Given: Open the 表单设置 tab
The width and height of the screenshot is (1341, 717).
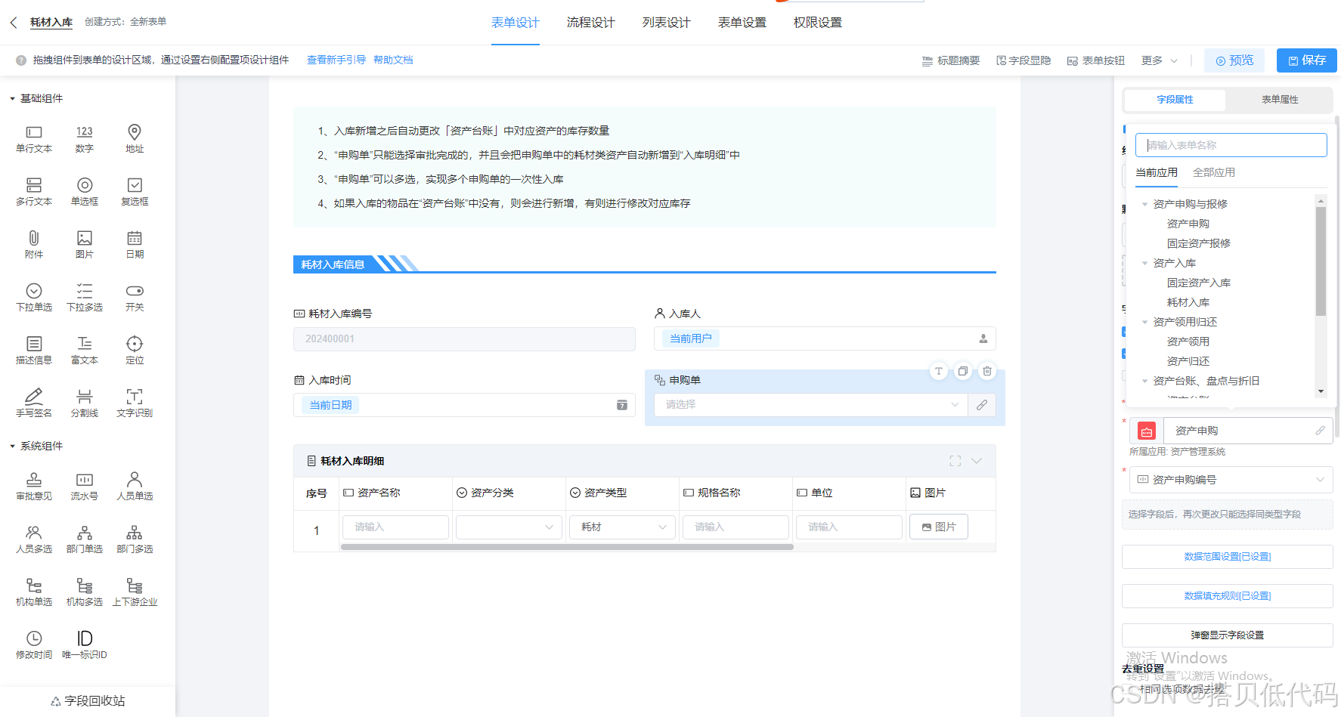Looking at the screenshot, I should tap(742, 23).
